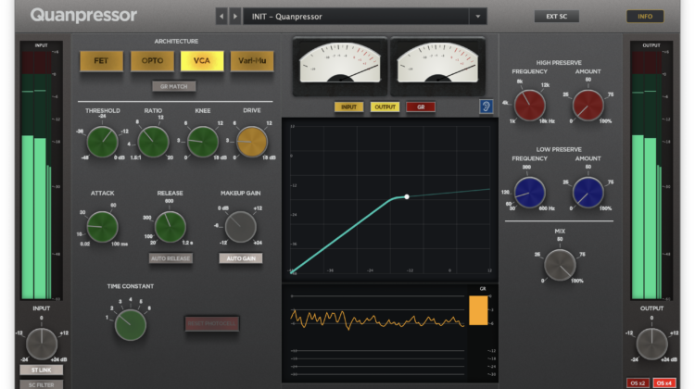Viewport: 695px width, 389px height.
Task: Click the Release knob
Action: click(170, 226)
